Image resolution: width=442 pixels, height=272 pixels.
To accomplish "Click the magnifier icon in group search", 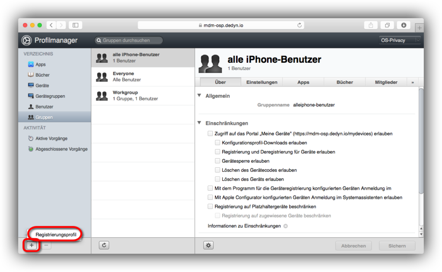I will [99, 40].
